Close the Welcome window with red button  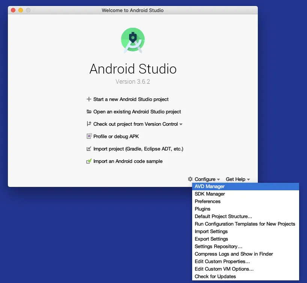[x=13, y=10]
